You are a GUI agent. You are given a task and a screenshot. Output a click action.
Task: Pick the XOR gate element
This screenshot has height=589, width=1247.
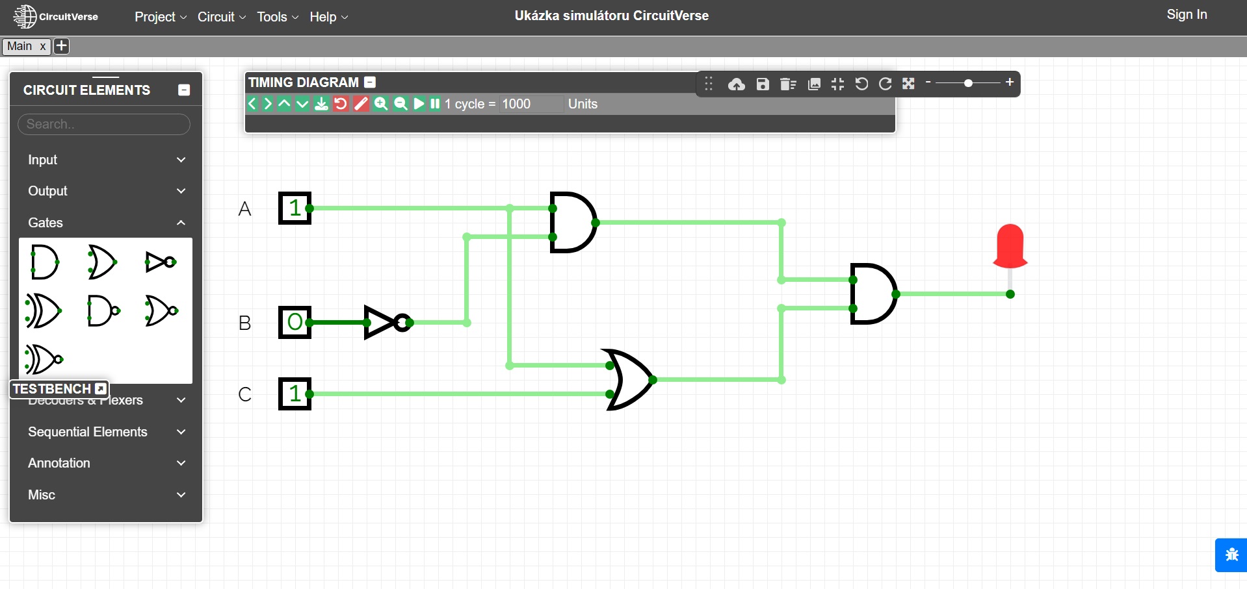[43, 310]
